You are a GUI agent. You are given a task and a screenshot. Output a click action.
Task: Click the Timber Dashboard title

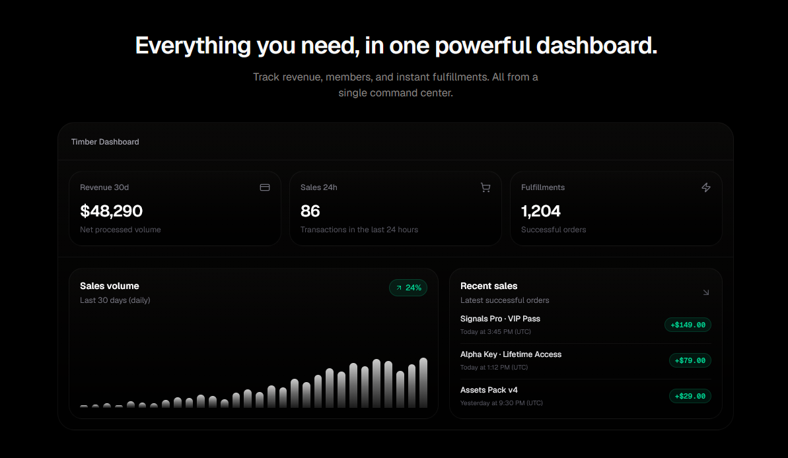tap(105, 142)
